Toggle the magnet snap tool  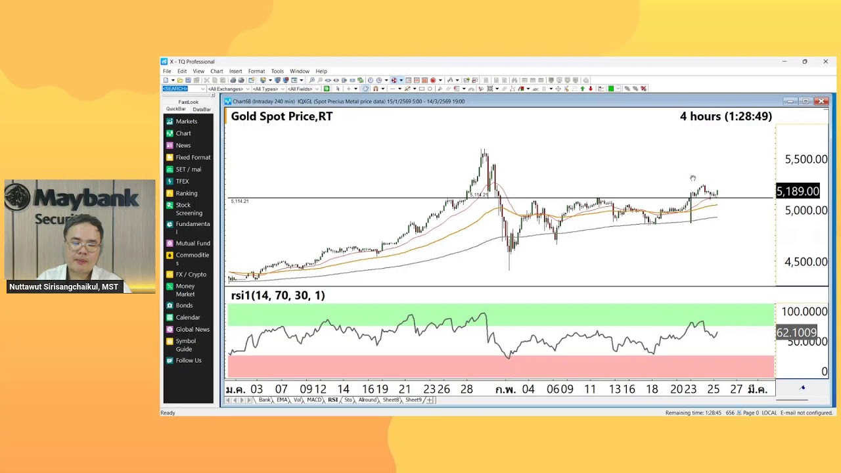376,89
